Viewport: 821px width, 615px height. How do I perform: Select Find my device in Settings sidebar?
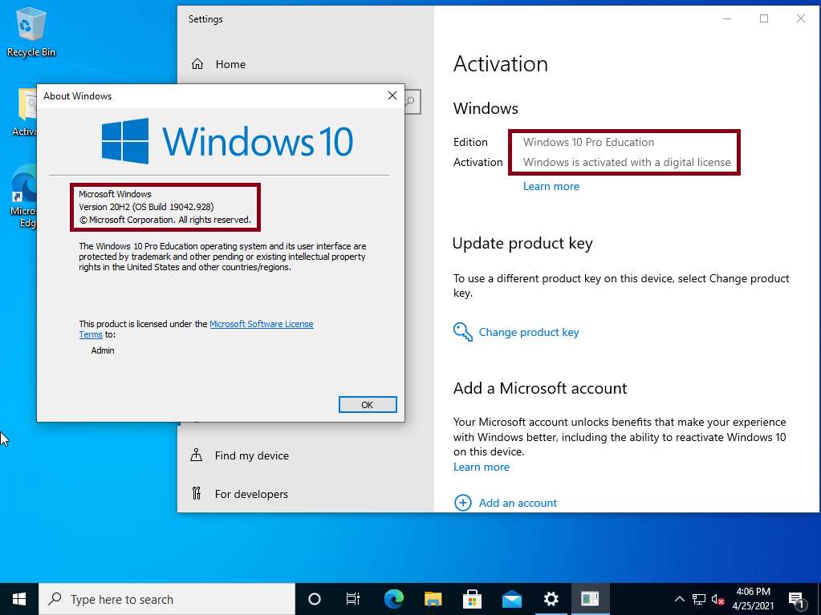pos(251,455)
